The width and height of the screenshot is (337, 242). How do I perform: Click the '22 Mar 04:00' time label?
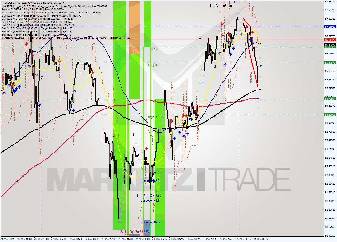(75, 239)
